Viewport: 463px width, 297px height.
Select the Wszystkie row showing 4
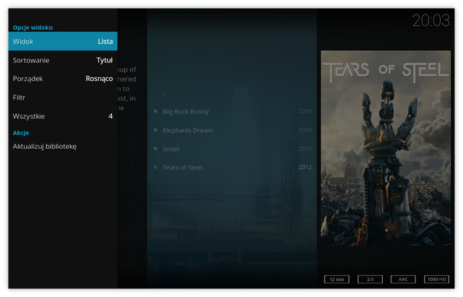(x=63, y=116)
